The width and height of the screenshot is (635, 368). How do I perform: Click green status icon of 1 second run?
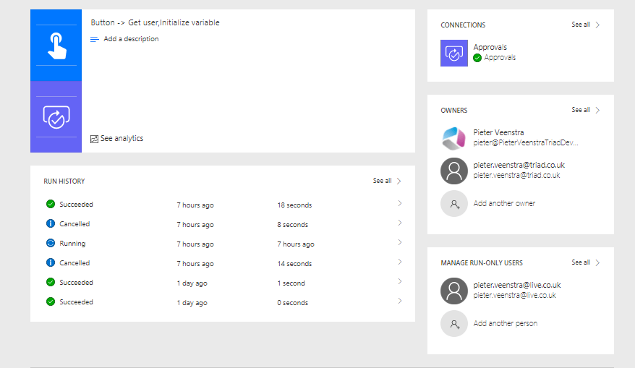51,282
